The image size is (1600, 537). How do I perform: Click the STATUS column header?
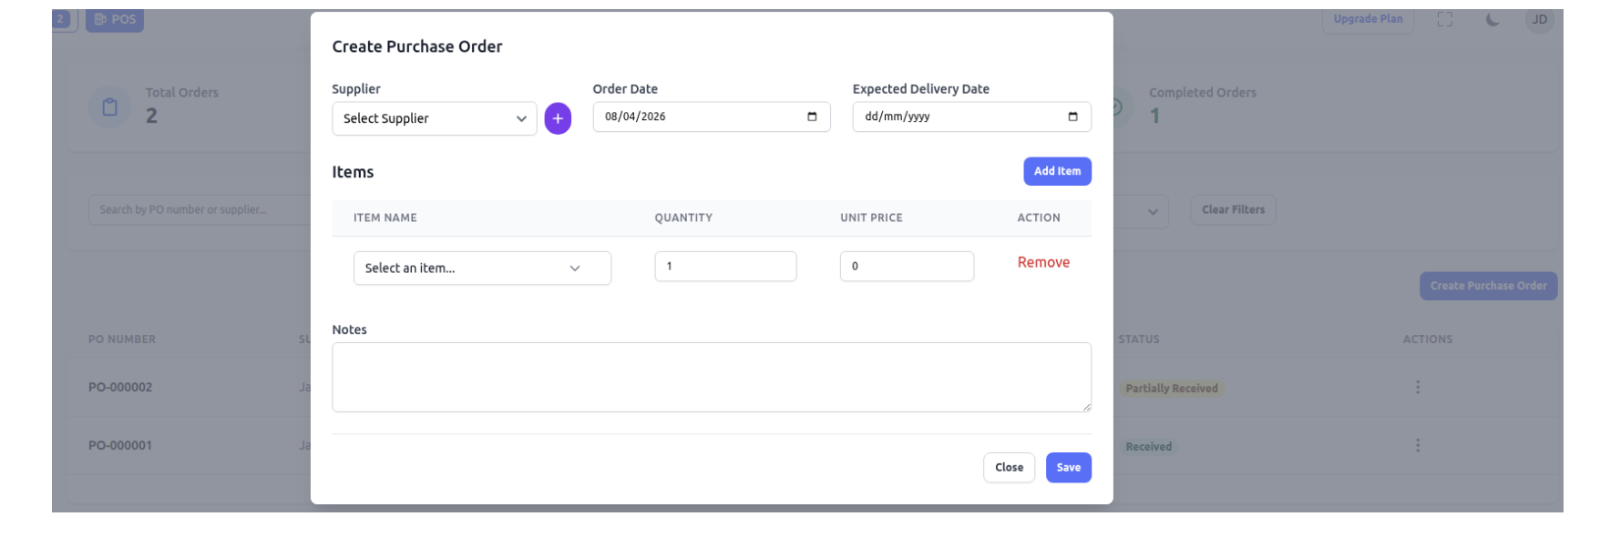[x=1139, y=339]
